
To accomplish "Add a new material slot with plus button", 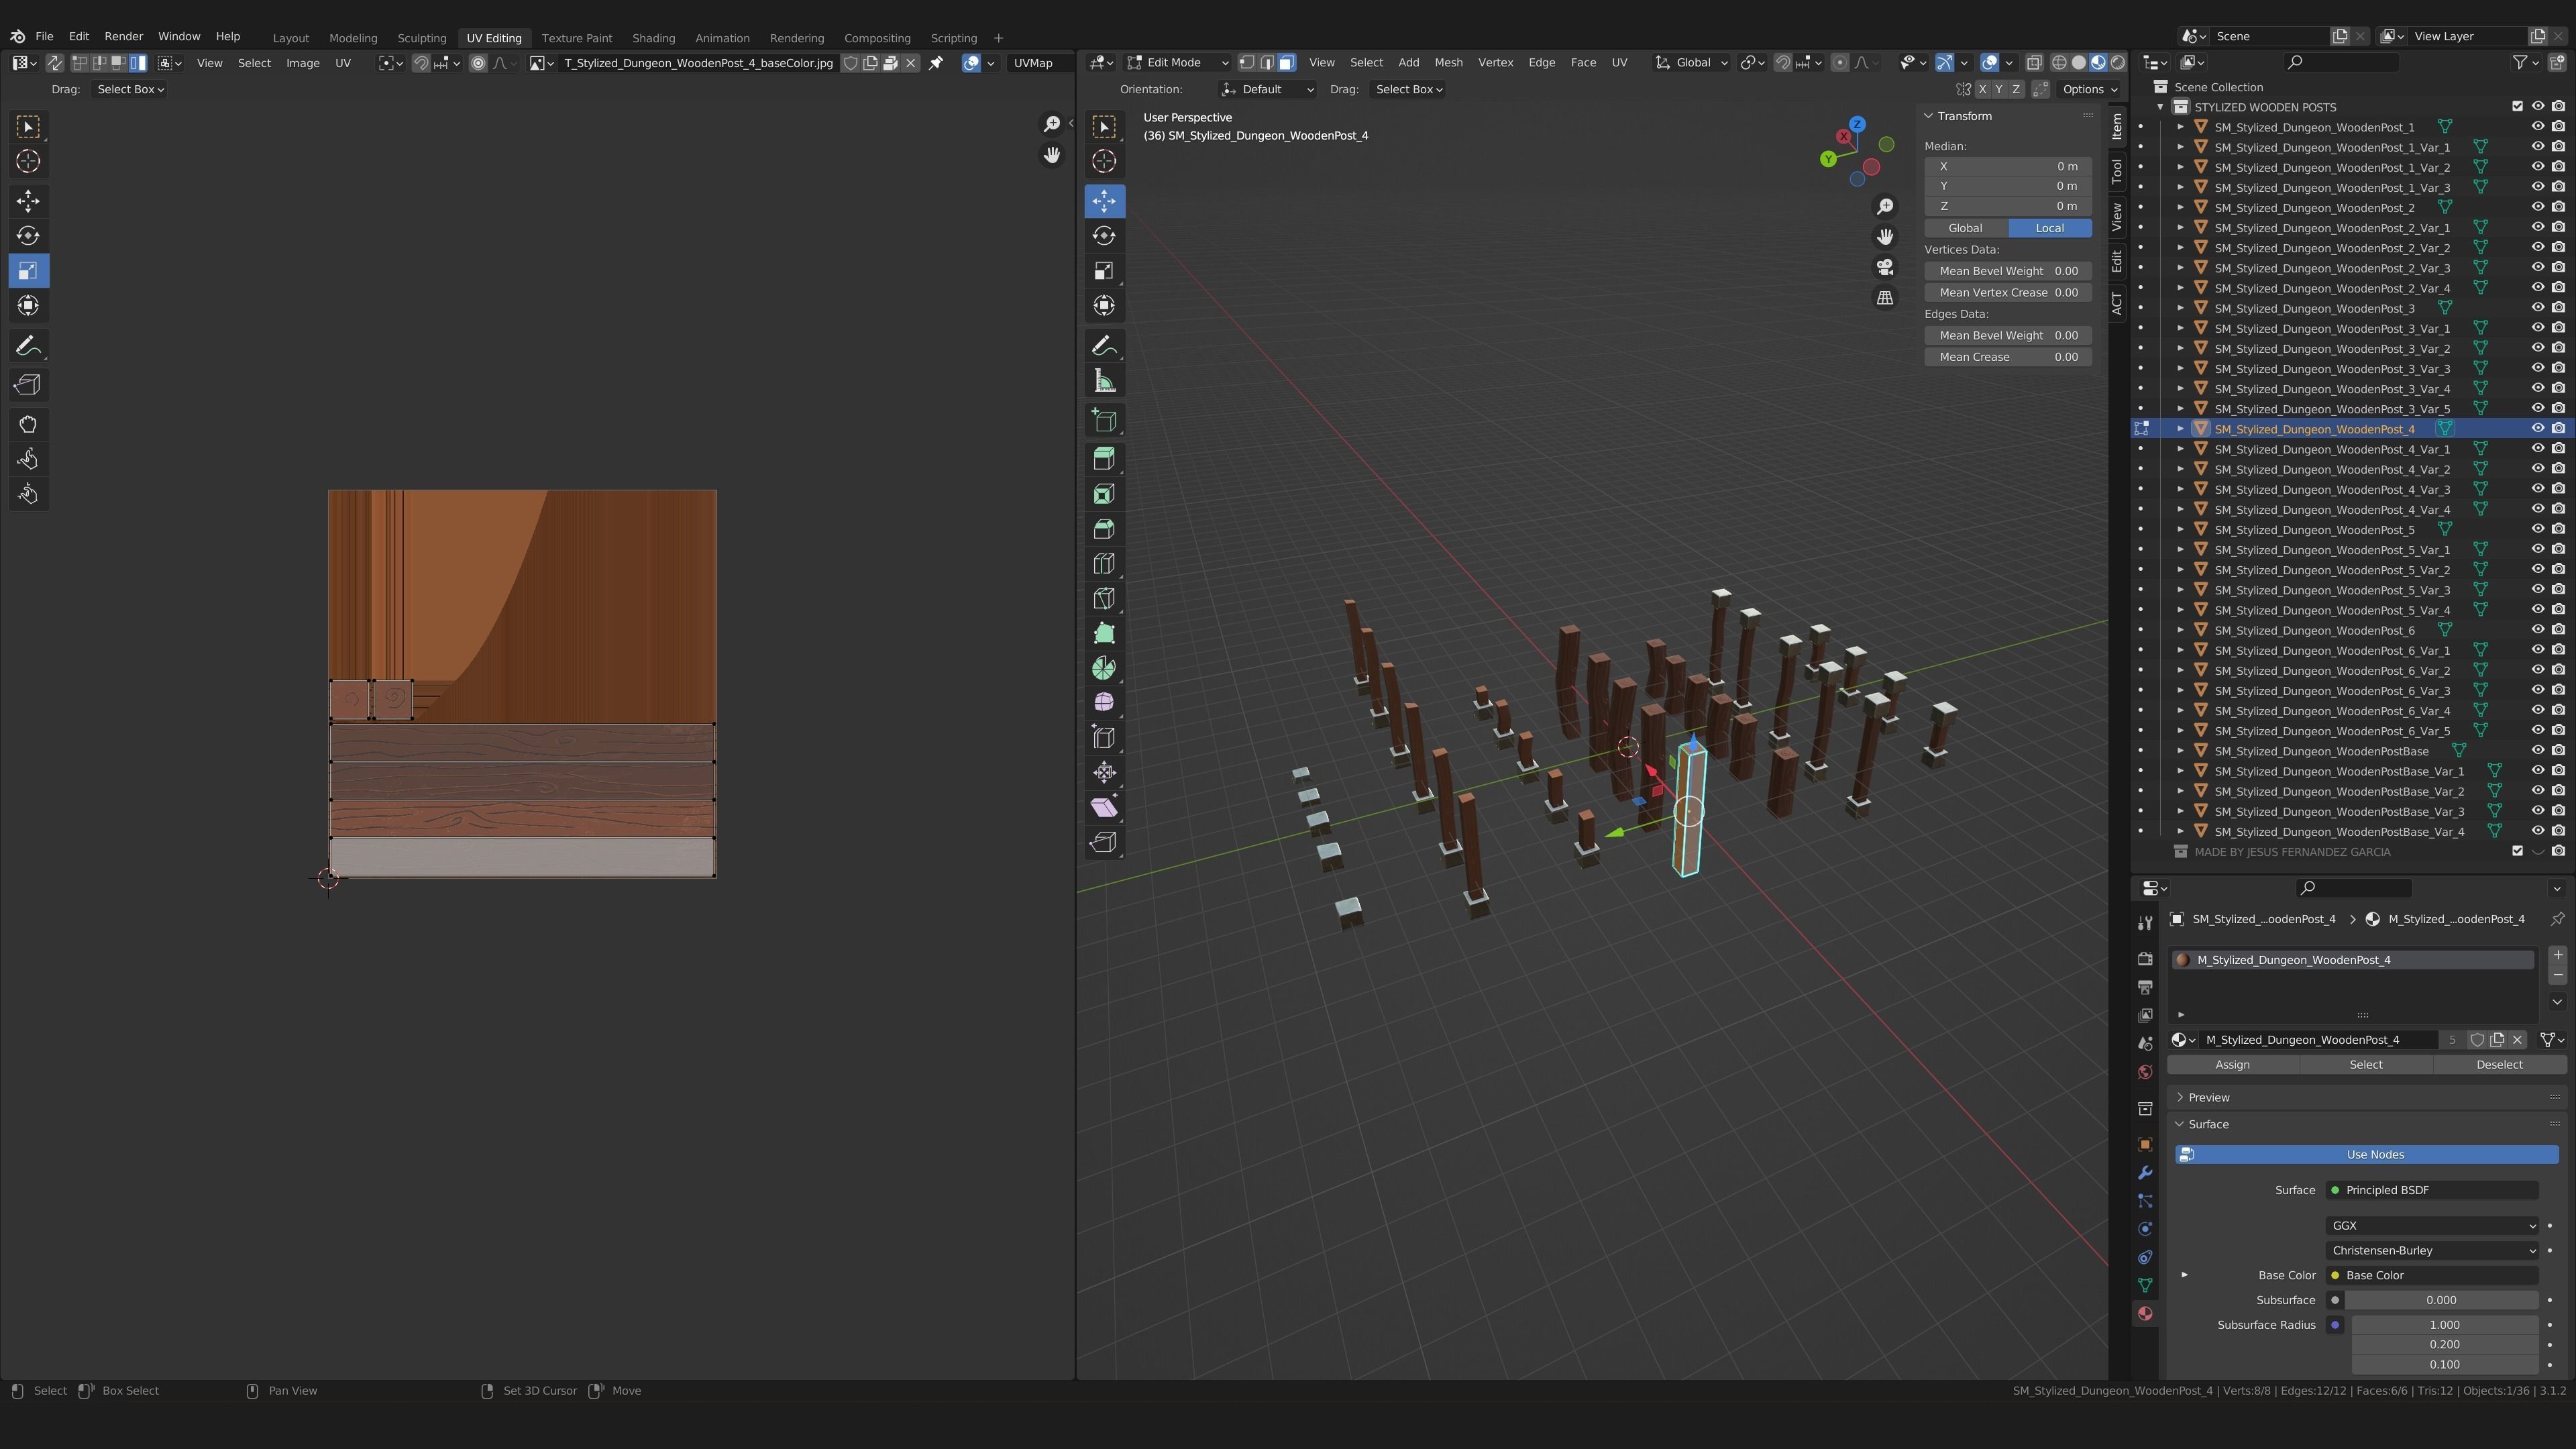I will click(2557, 956).
